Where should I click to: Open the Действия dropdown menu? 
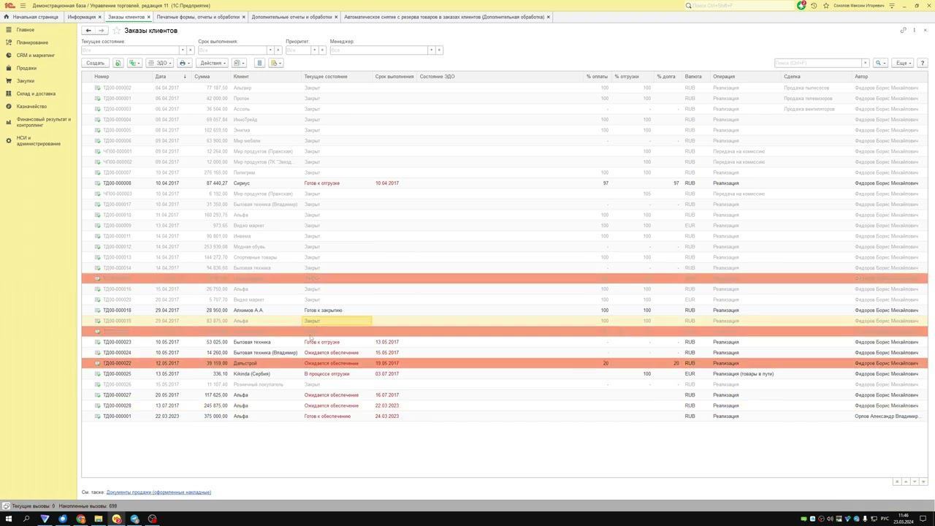(x=213, y=63)
